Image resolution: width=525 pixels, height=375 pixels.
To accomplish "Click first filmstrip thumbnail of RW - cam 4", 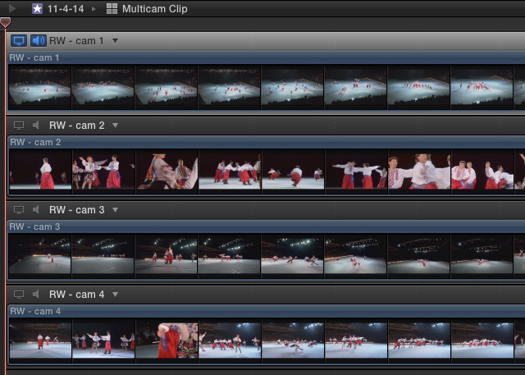I will [x=40, y=341].
